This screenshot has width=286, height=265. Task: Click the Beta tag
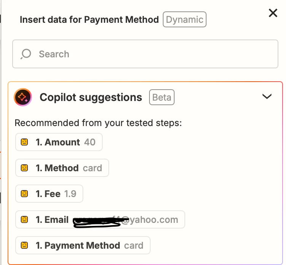[x=162, y=98]
